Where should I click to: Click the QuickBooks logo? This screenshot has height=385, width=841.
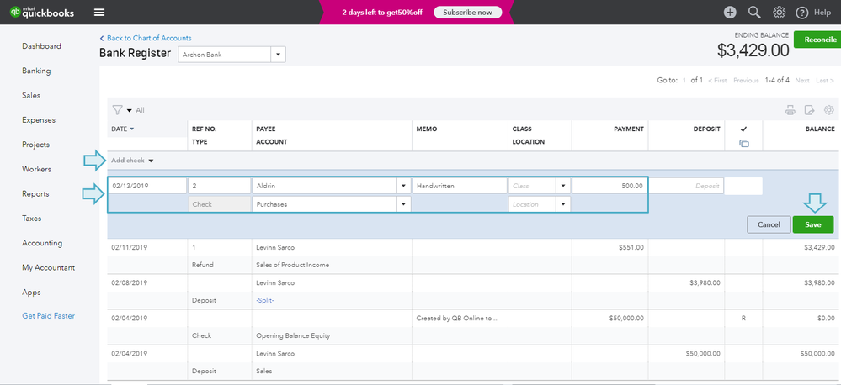coord(42,13)
